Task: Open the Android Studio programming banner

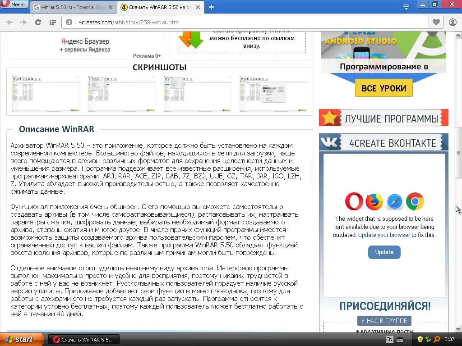Action: (383, 52)
